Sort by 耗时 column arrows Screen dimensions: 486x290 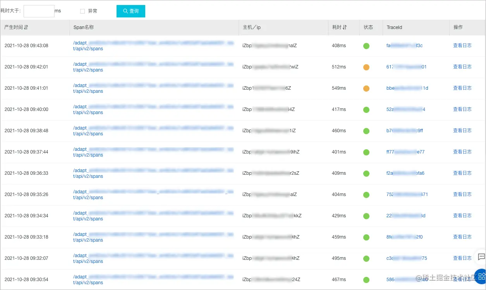(x=345, y=27)
